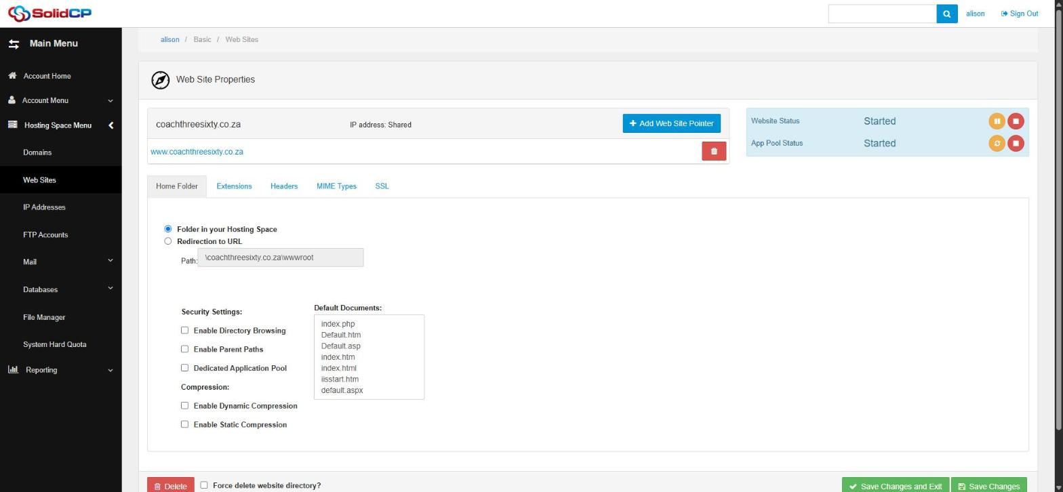The width and height of the screenshot is (1063, 492).
Task: Click the search input field
Action: point(882,14)
